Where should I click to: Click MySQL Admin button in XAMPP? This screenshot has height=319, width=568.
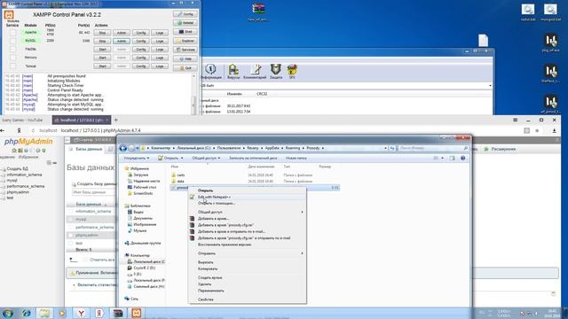tap(121, 41)
